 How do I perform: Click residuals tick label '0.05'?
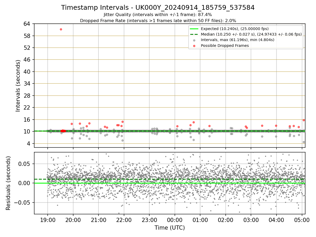pos(25,164)
